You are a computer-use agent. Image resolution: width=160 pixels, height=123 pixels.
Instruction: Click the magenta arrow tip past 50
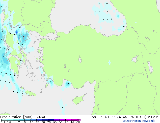point(81,120)
